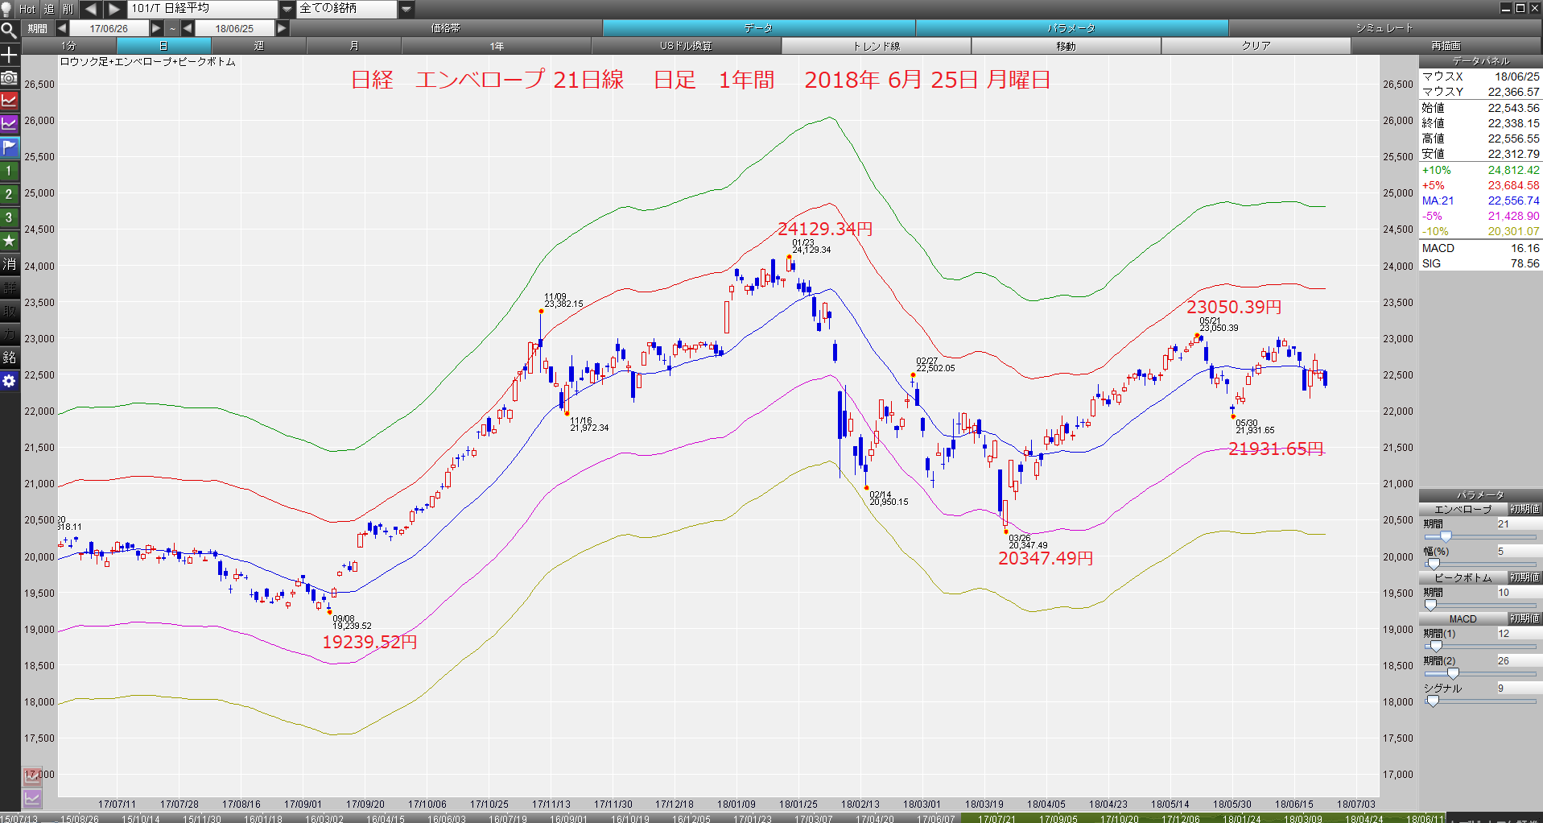Switch to green preset 1
Image resolution: width=1543 pixels, height=823 pixels.
click(x=9, y=171)
